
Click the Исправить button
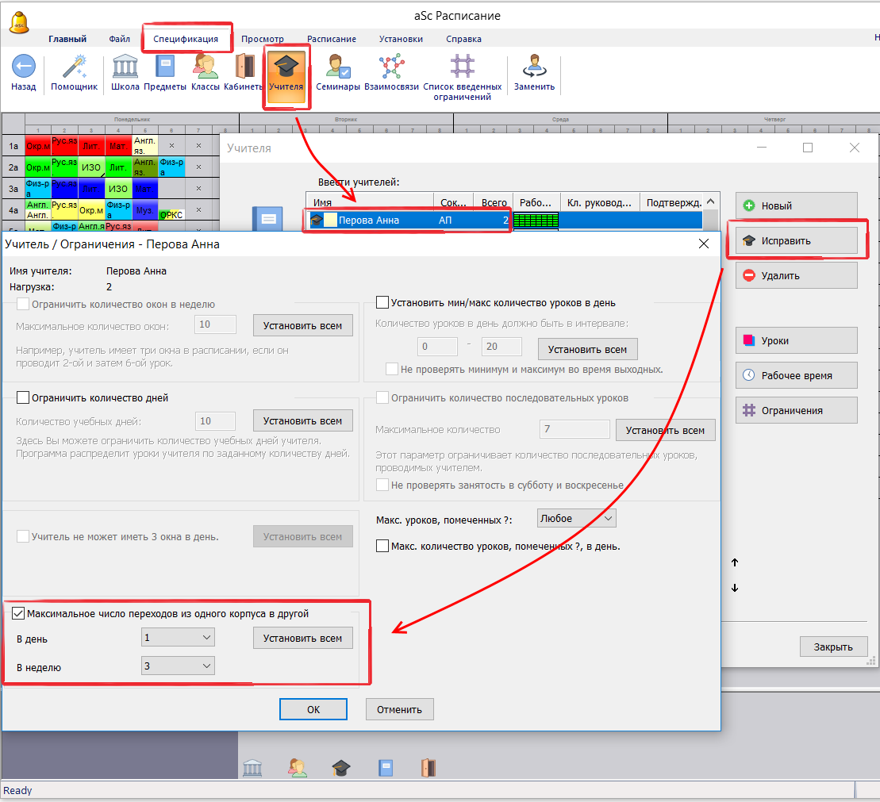pyautogui.click(x=796, y=240)
